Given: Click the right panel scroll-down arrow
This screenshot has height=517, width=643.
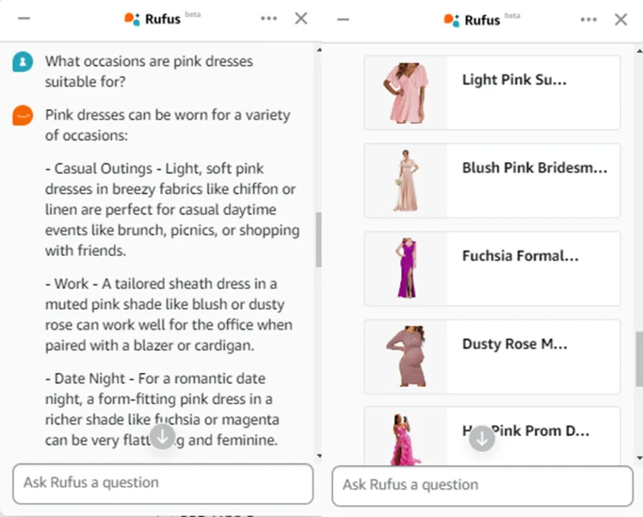Looking at the screenshot, I should pyautogui.click(x=639, y=458).
